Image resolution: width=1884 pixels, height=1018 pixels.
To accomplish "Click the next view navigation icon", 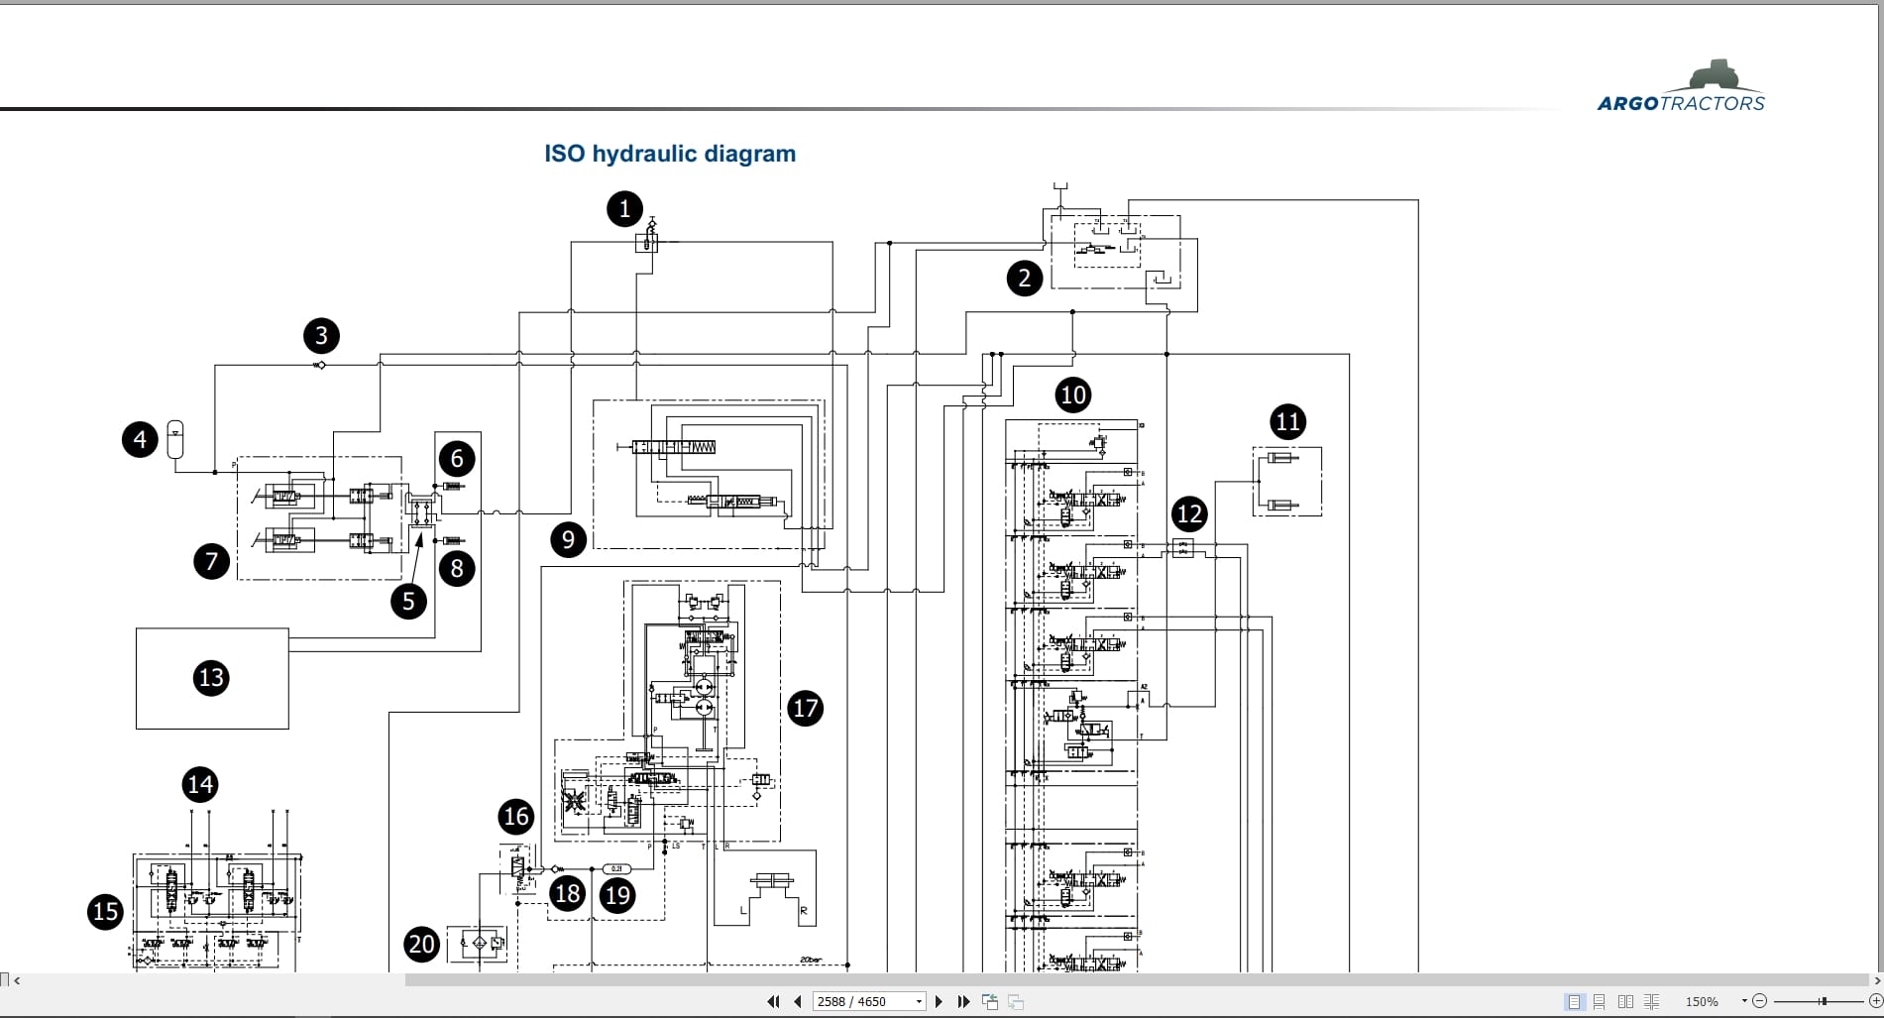I will click(x=1016, y=1001).
